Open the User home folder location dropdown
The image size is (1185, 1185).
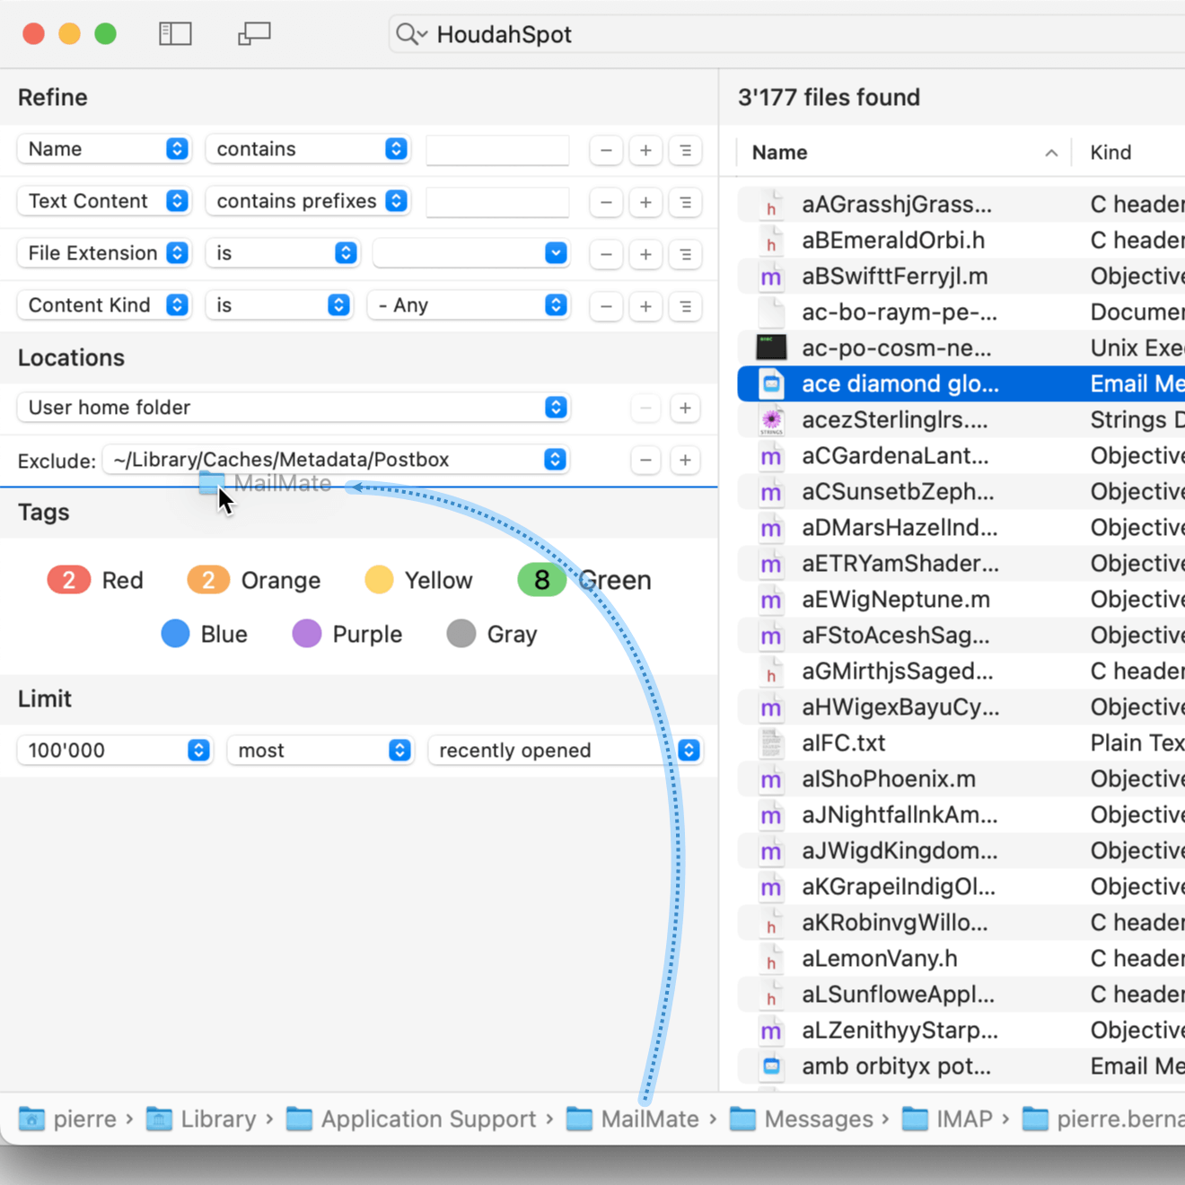[294, 408]
